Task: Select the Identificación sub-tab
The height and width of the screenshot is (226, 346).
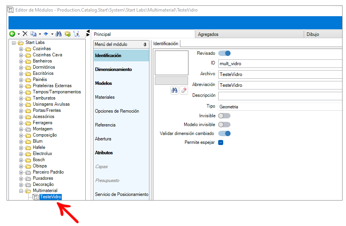Action: pyautogui.click(x=166, y=44)
